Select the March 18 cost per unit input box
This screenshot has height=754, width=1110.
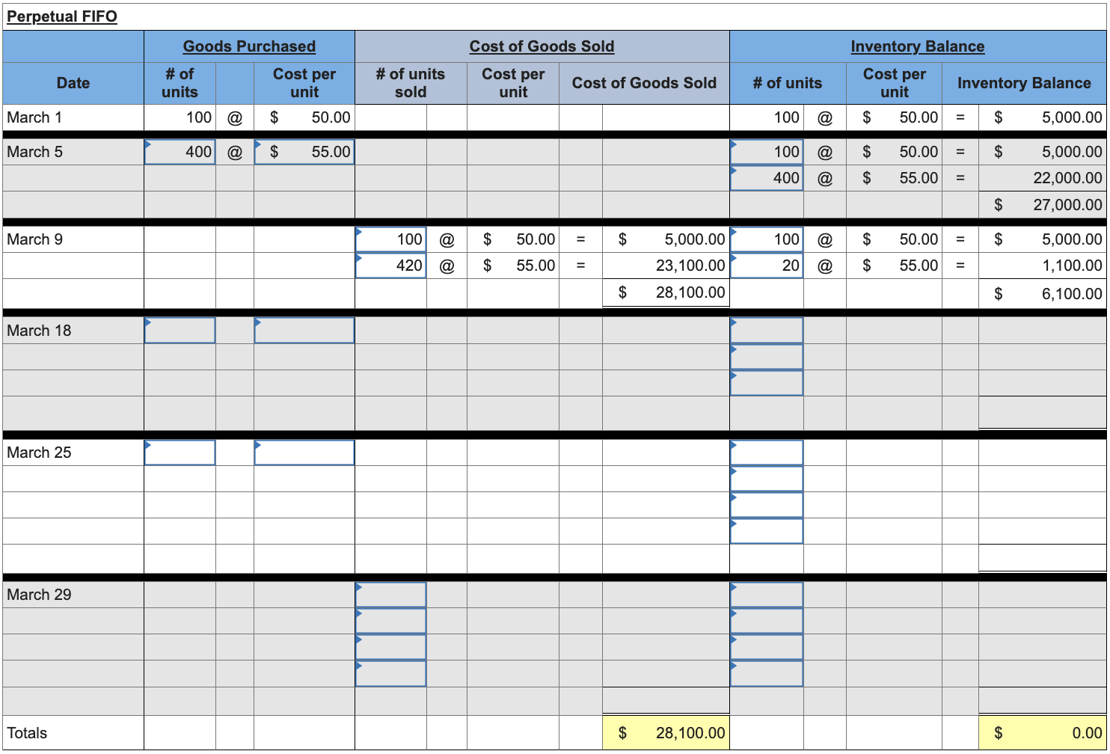tap(304, 330)
